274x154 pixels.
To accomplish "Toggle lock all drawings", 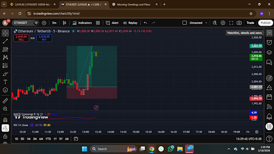I will [x=5, y=136].
